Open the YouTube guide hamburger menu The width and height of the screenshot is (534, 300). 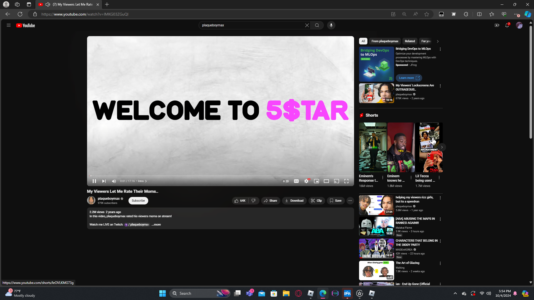tap(9, 25)
